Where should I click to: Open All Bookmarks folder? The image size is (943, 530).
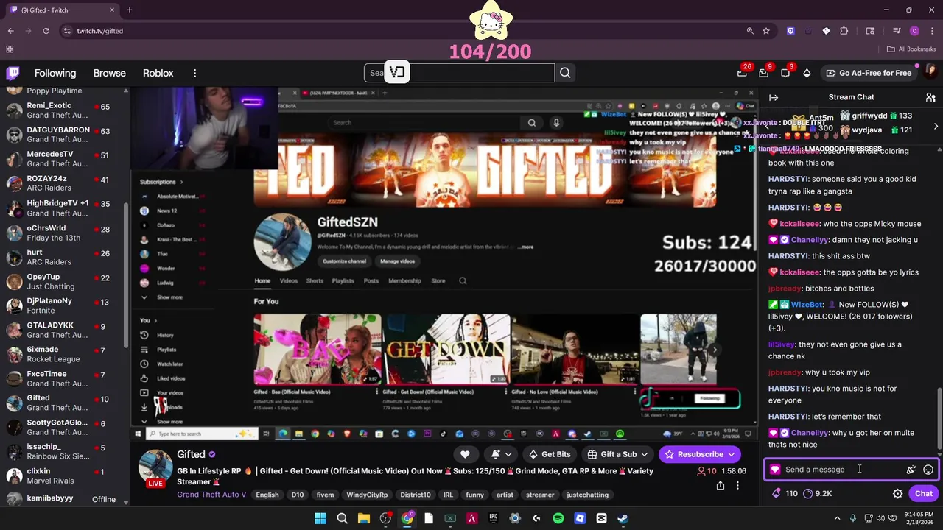pos(911,49)
